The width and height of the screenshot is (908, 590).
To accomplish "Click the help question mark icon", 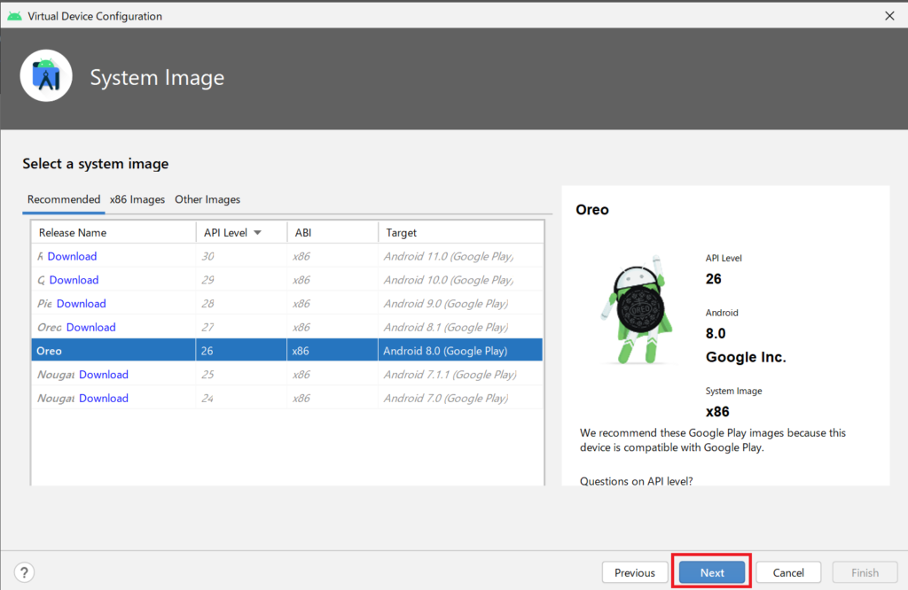I will [24, 572].
